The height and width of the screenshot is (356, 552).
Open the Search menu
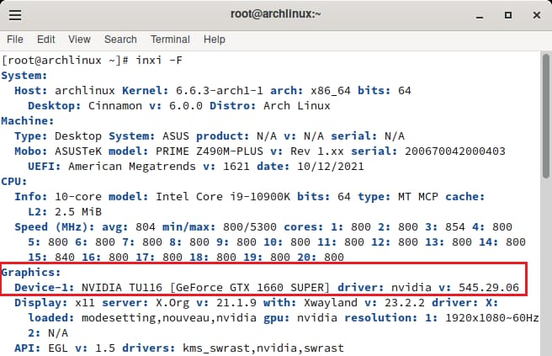[x=120, y=40]
